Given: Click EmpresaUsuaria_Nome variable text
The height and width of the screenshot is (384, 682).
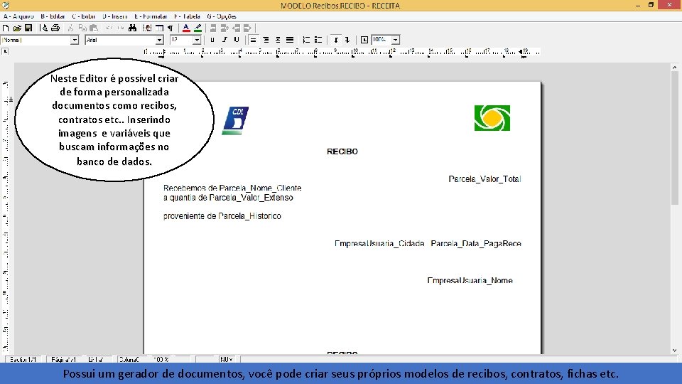Looking at the screenshot, I should [x=470, y=280].
